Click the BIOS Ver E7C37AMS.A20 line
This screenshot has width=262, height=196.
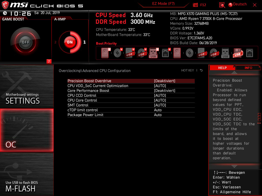[191, 38]
